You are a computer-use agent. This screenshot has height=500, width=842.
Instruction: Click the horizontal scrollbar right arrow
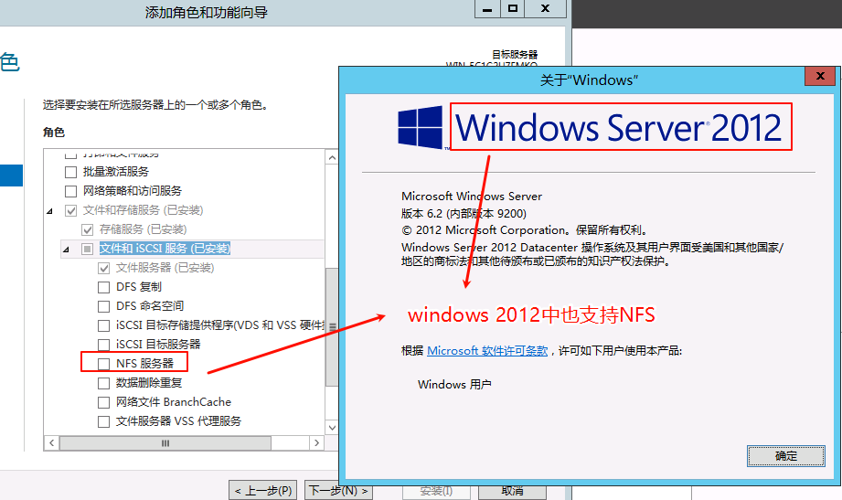click(316, 443)
